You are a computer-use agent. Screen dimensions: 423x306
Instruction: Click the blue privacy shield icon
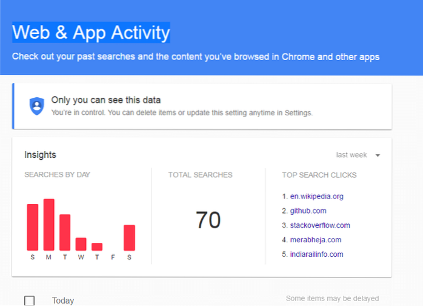(x=38, y=106)
